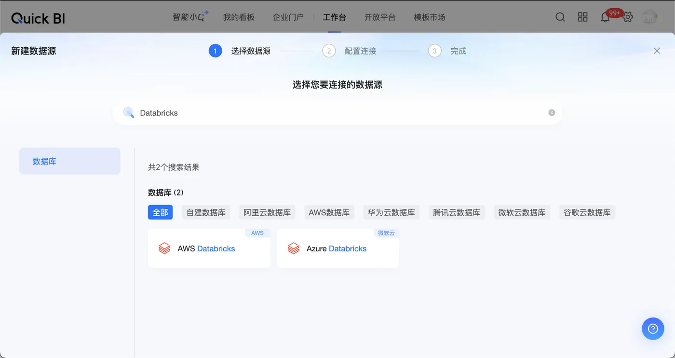Click step 1 选择数据源 indicator

[x=240, y=51]
